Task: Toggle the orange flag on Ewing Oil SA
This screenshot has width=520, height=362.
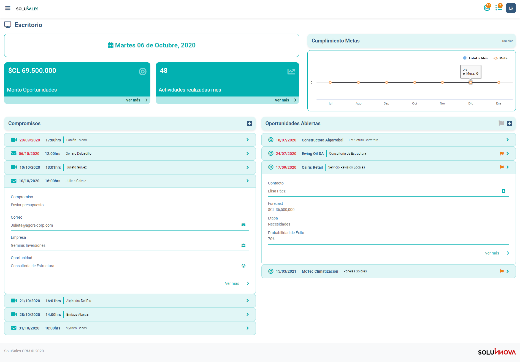Action: click(502, 154)
